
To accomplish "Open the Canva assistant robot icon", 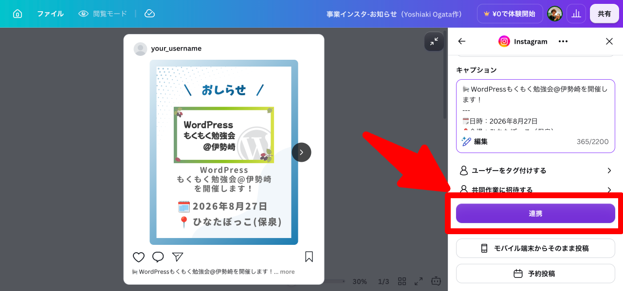I will (x=436, y=281).
